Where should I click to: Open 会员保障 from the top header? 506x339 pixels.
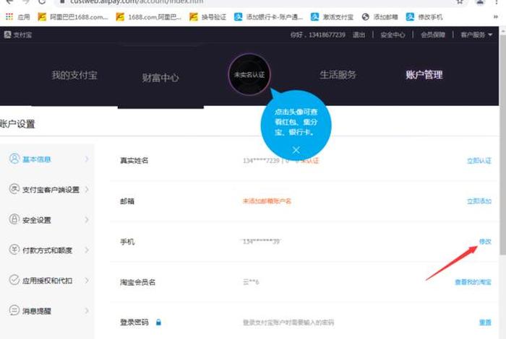(x=433, y=35)
